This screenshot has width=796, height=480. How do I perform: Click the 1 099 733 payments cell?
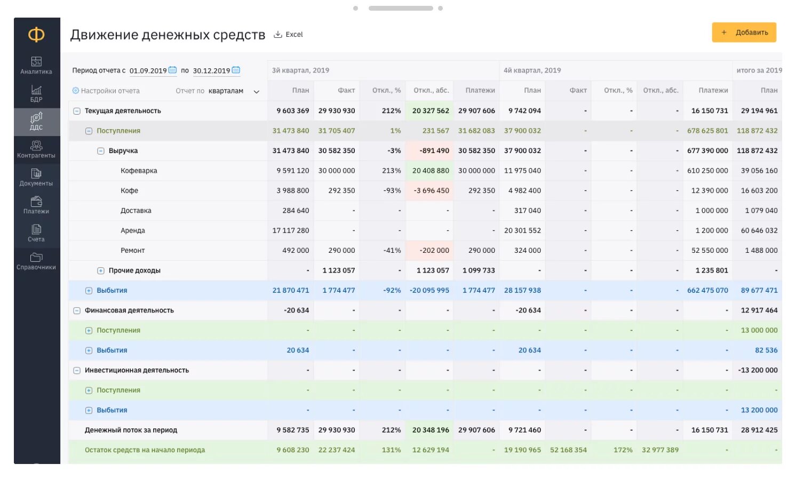[476, 270]
